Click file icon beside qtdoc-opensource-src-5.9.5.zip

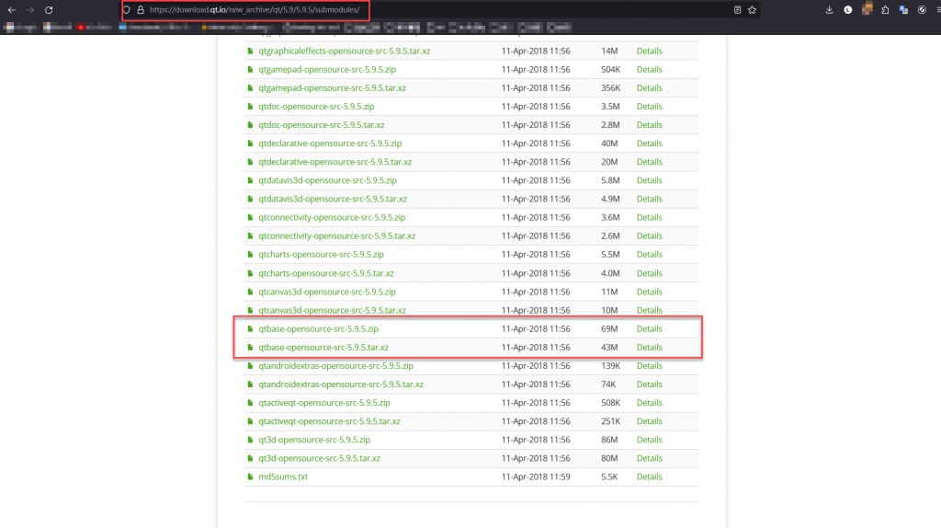(250, 107)
